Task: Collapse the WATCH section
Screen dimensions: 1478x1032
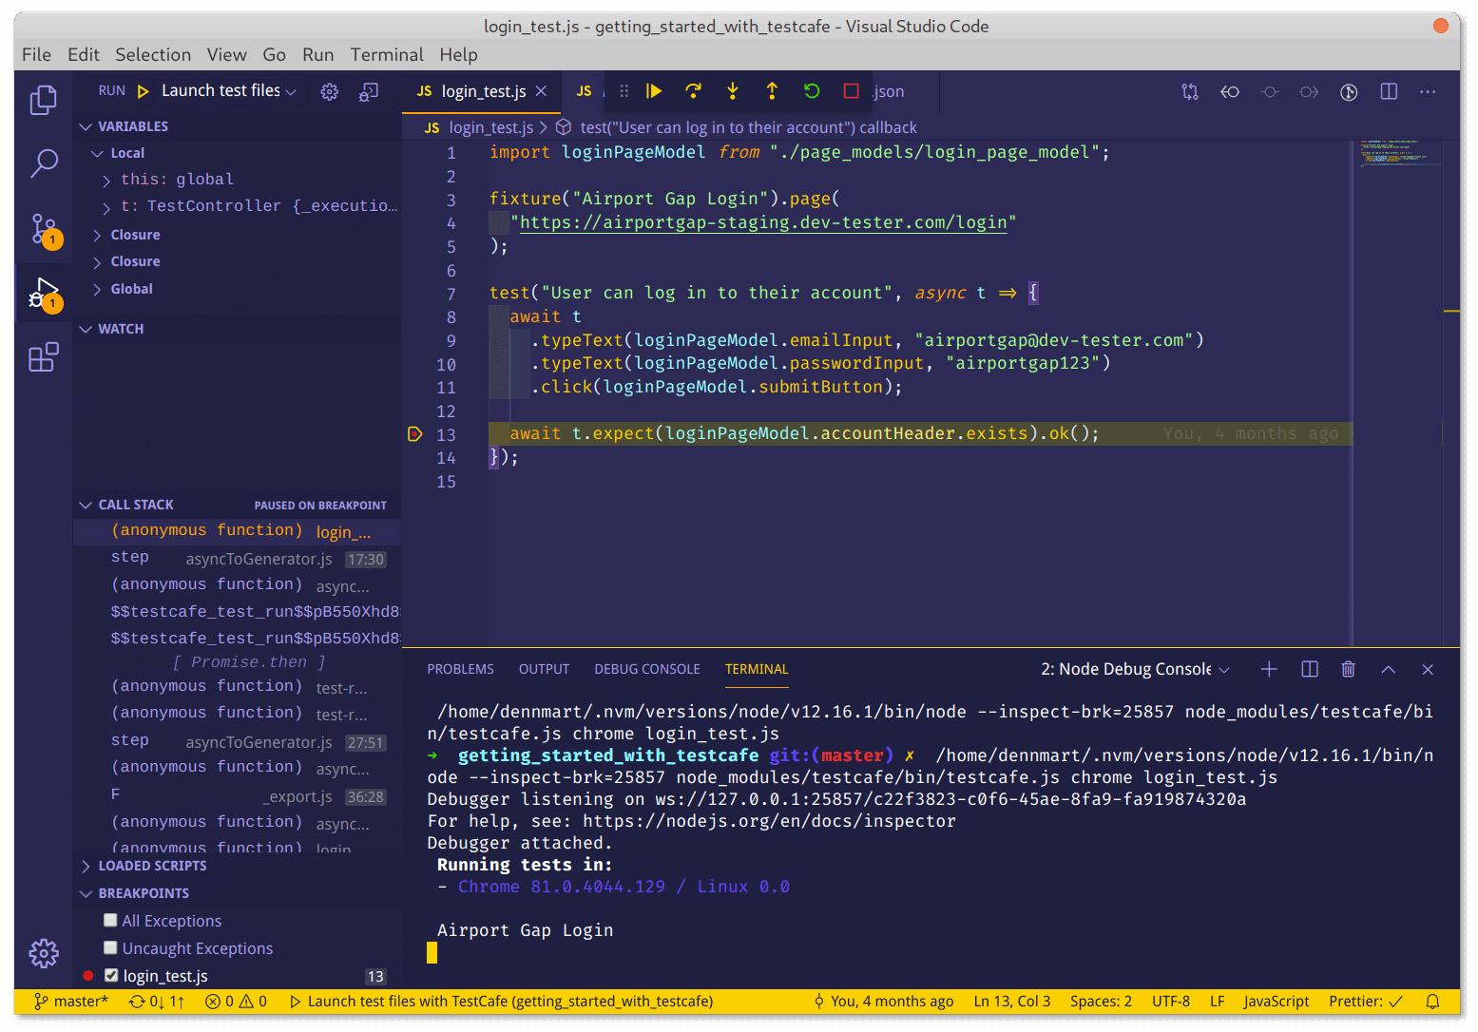Action: 238,329
